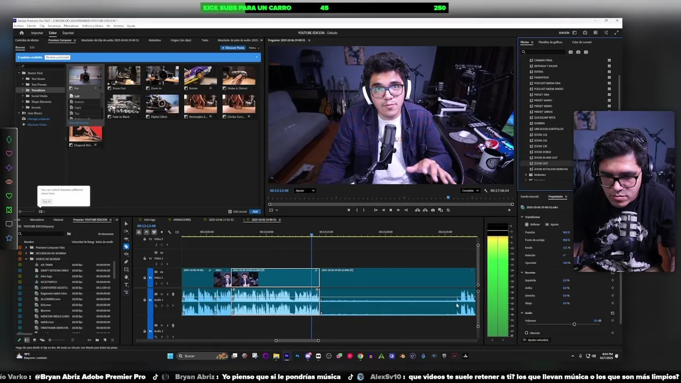Screen dimensions: 681x383
Task: Open the Archivo menu
Action: [x=19, y=26]
